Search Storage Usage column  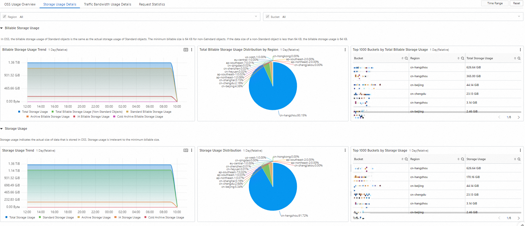(x=519, y=159)
